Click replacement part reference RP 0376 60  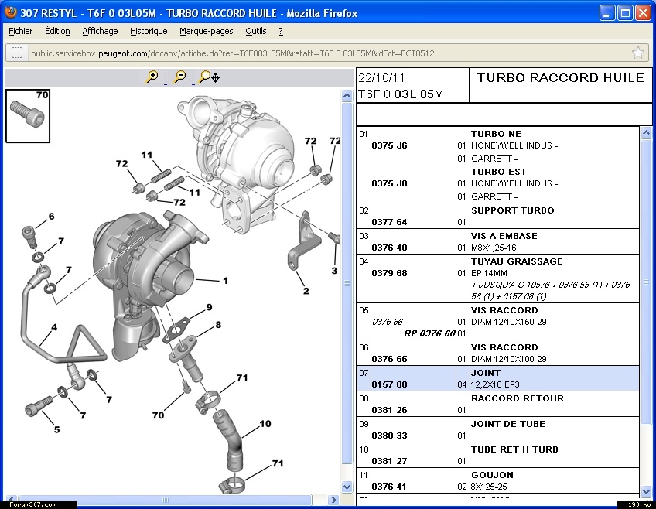[x=429, y=333]
